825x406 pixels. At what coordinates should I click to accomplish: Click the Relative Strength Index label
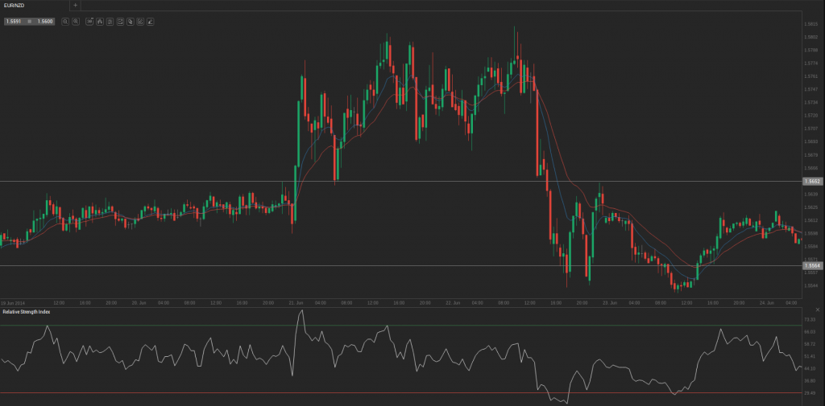click(27, 311)
